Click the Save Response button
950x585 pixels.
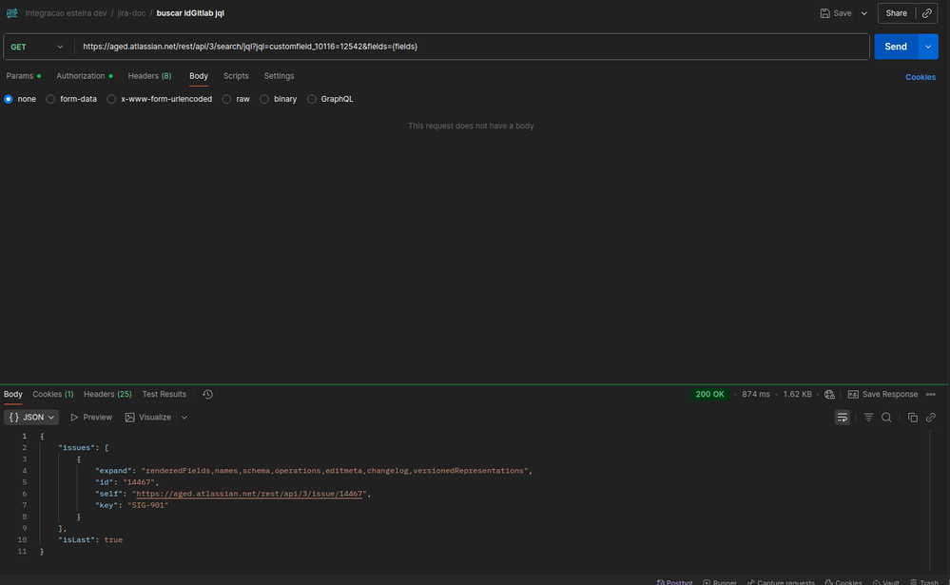(882, 394)
